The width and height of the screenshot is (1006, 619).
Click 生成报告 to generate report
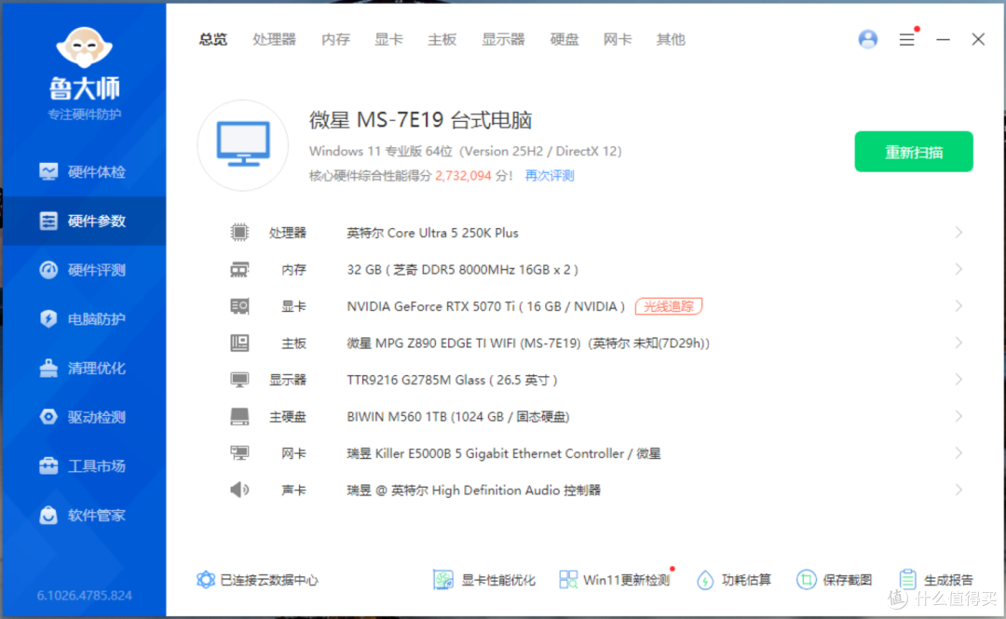tap(935, 580)
